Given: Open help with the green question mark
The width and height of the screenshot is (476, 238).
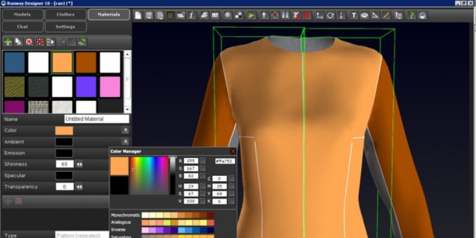Looking at the screenshot, I should (x=411, y=15).
